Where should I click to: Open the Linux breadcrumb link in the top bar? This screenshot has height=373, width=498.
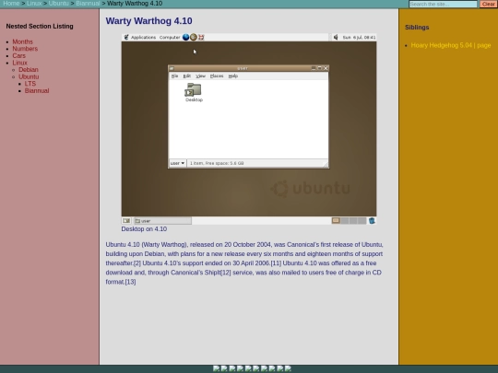tap(34, 4)
